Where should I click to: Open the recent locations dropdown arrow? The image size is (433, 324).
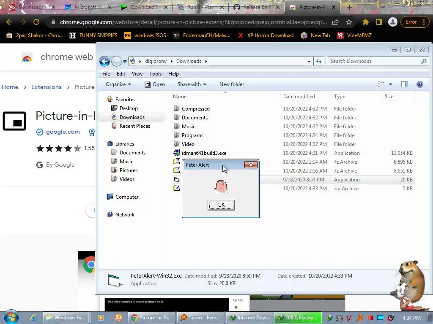(x=125, y=61)
